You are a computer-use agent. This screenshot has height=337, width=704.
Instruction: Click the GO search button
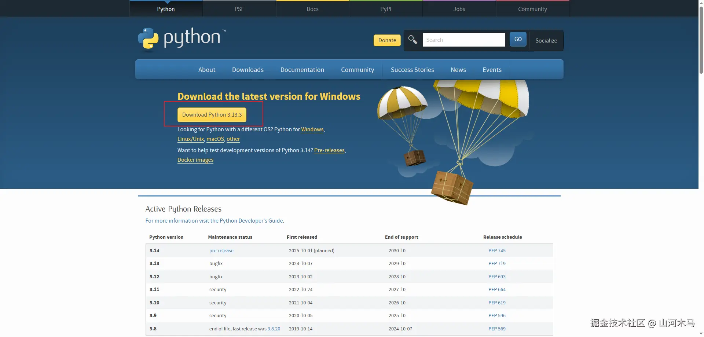pyautogui.click(x=518, y=39)
